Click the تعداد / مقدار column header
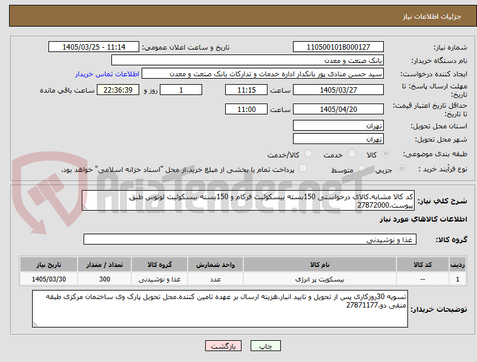This screenshot has width=477, height=362. (104, 265)
